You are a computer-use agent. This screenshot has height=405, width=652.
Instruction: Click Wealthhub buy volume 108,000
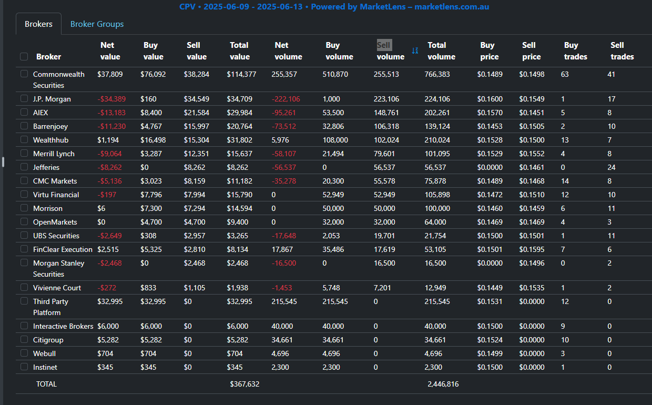[335, 140]
